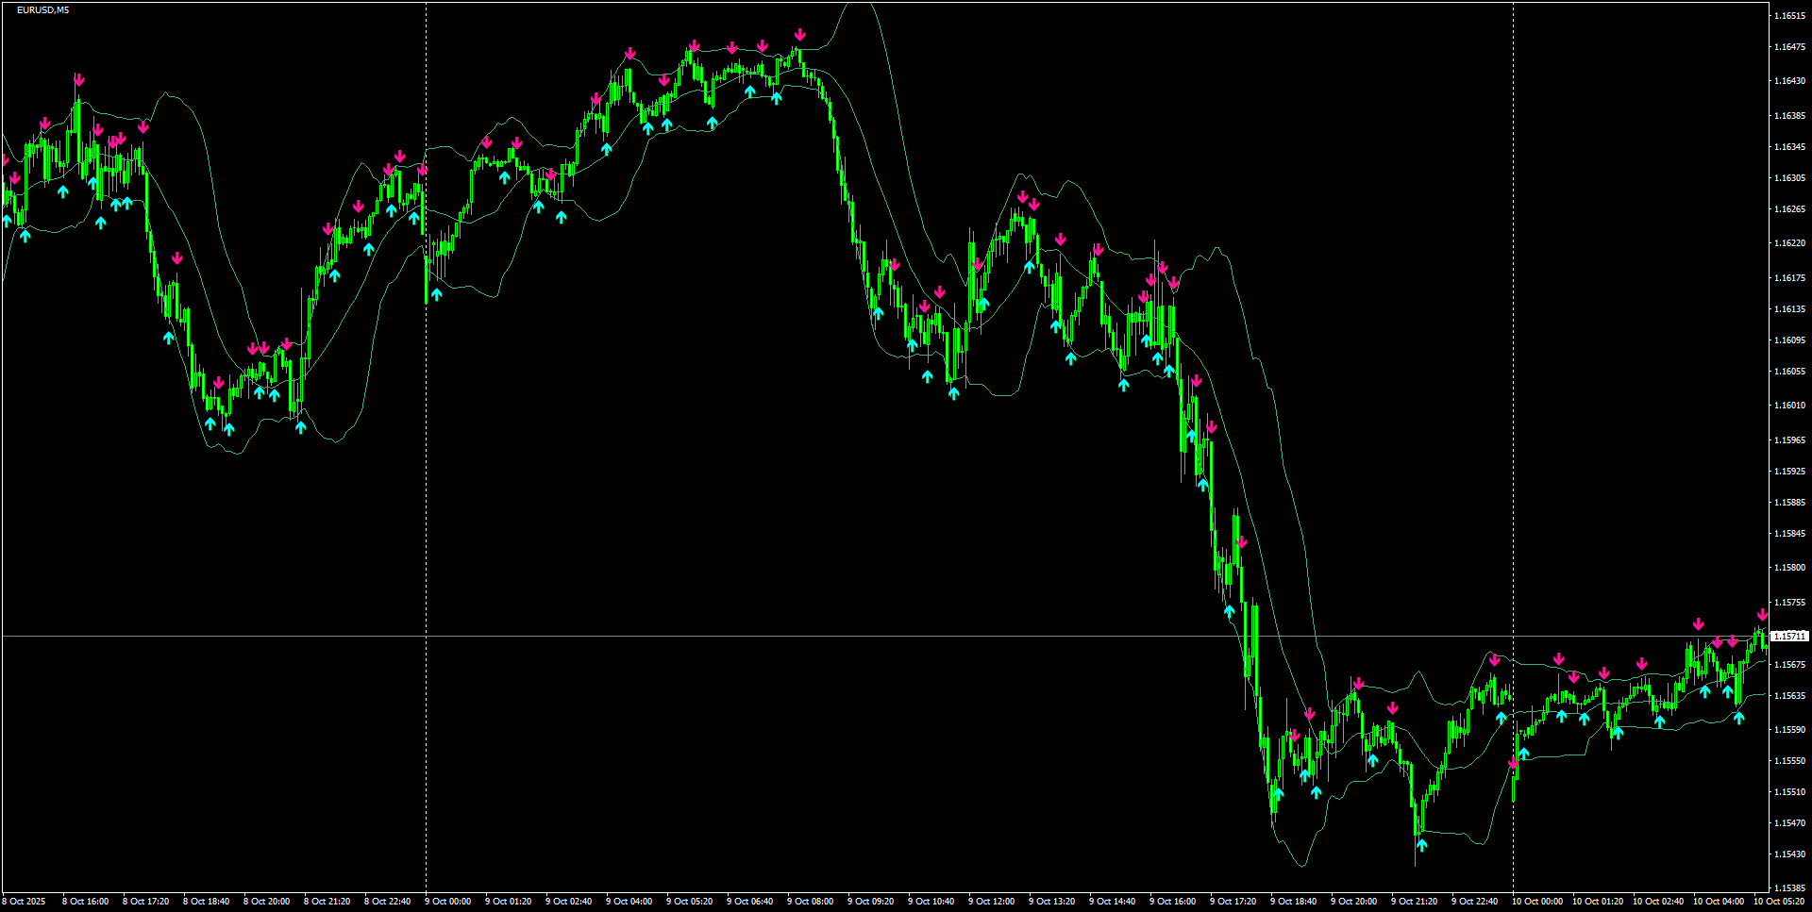Click the 1.16430 price scale label
The image size is (1812, 912).
(x=1789, y=81)
